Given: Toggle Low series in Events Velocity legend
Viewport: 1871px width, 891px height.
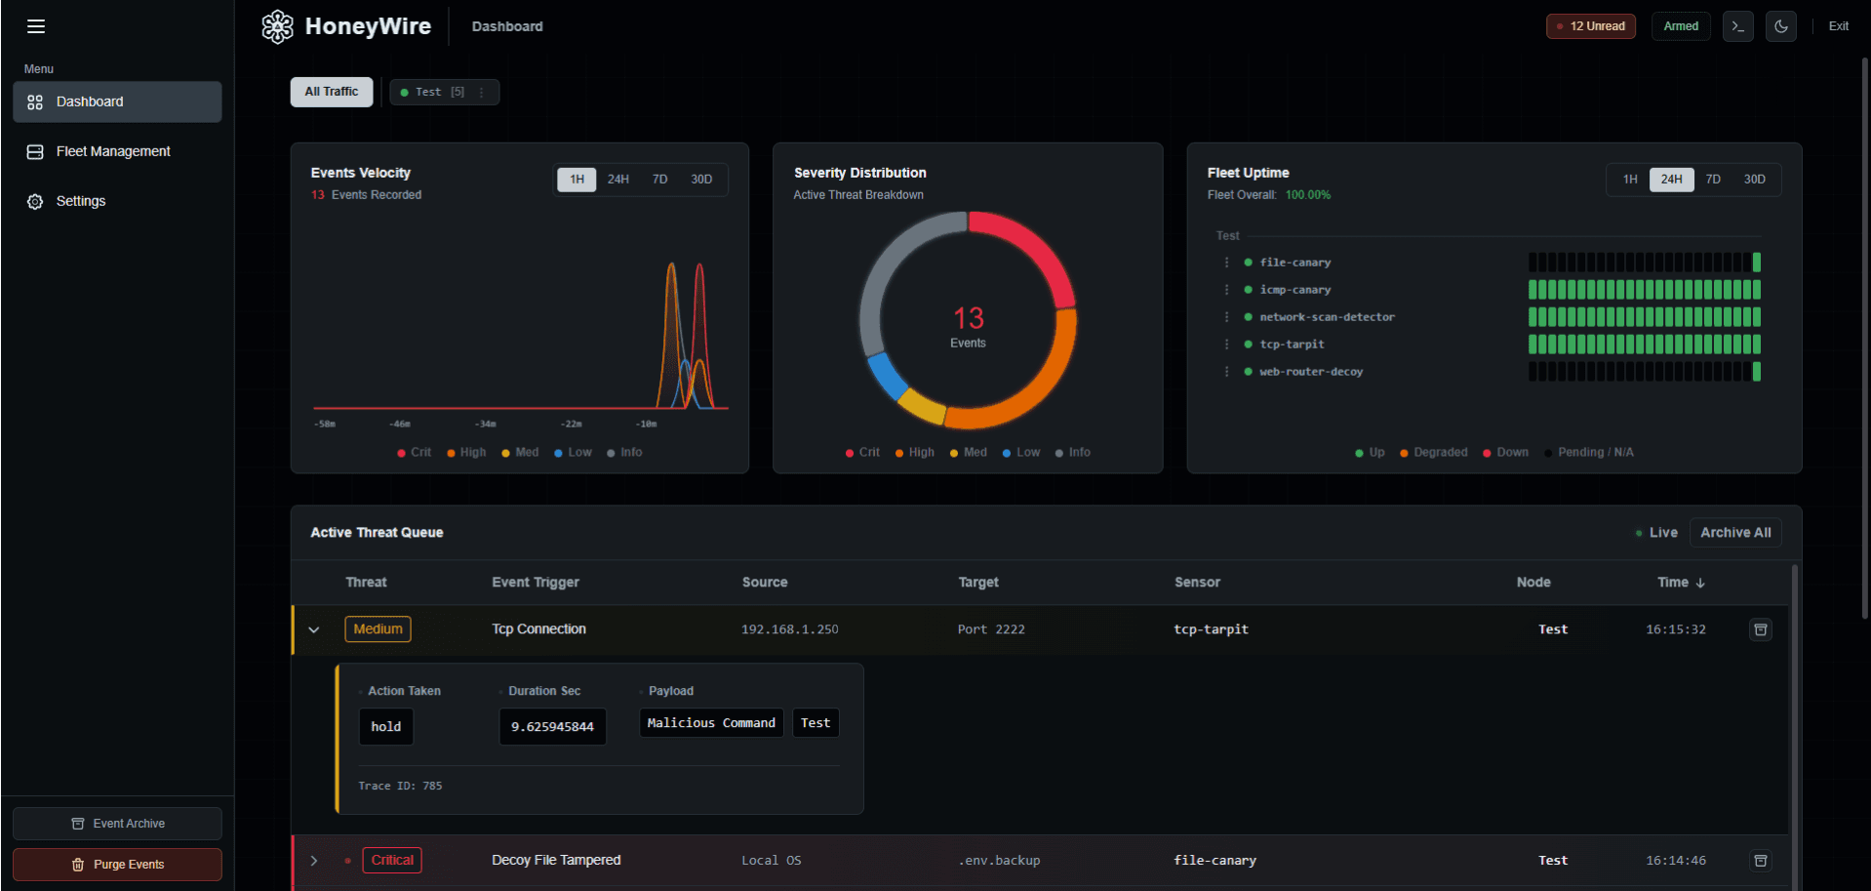Looking at the screenshot, I should pyautogui.click(x=573, y=453).
